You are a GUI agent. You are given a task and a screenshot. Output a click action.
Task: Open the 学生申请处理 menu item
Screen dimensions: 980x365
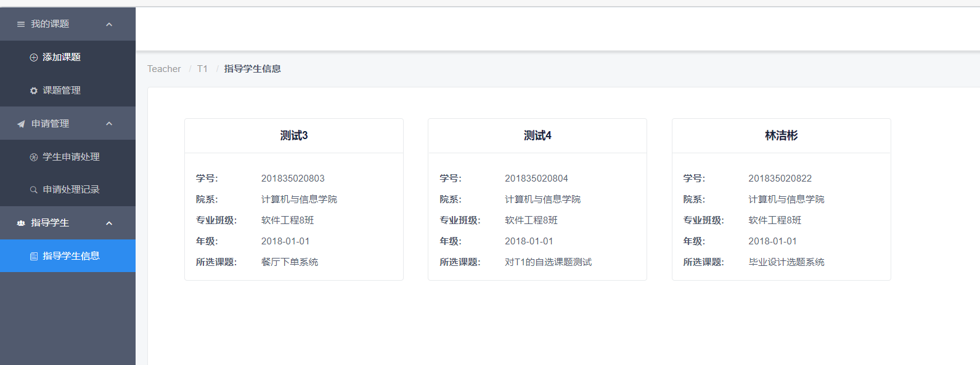point(68,156)
